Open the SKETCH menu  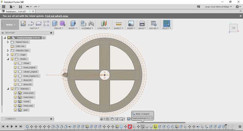pos(34,28)
